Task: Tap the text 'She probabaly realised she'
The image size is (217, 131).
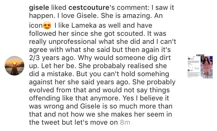Action: (x=123, y=66)
